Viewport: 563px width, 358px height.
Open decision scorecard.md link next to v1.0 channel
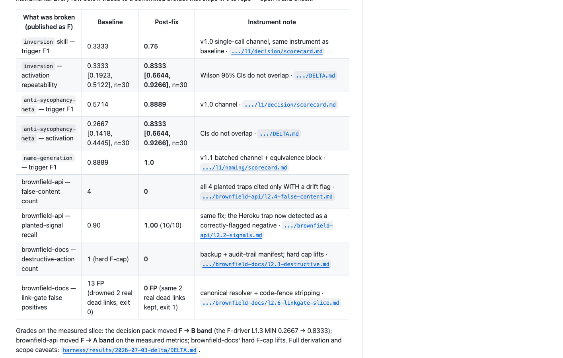(x=290, y=105)
